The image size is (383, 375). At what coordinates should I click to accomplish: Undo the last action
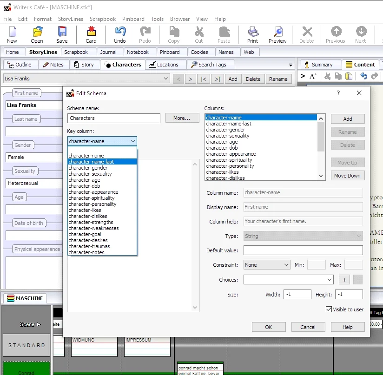120,35
